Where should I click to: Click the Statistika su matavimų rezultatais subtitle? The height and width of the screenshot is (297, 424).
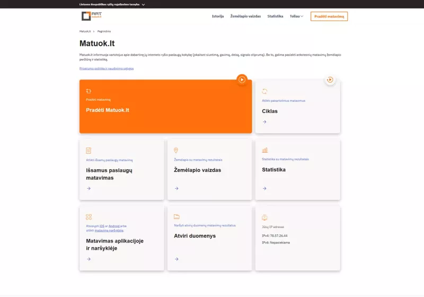click(x=285, y=159)
